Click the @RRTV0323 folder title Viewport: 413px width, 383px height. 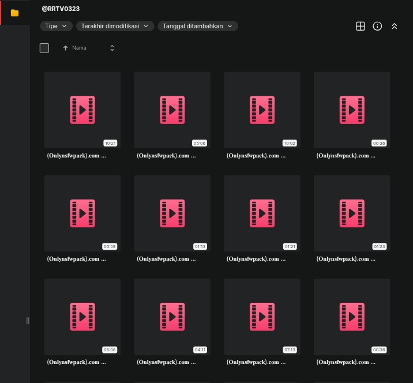click(61, 9)
